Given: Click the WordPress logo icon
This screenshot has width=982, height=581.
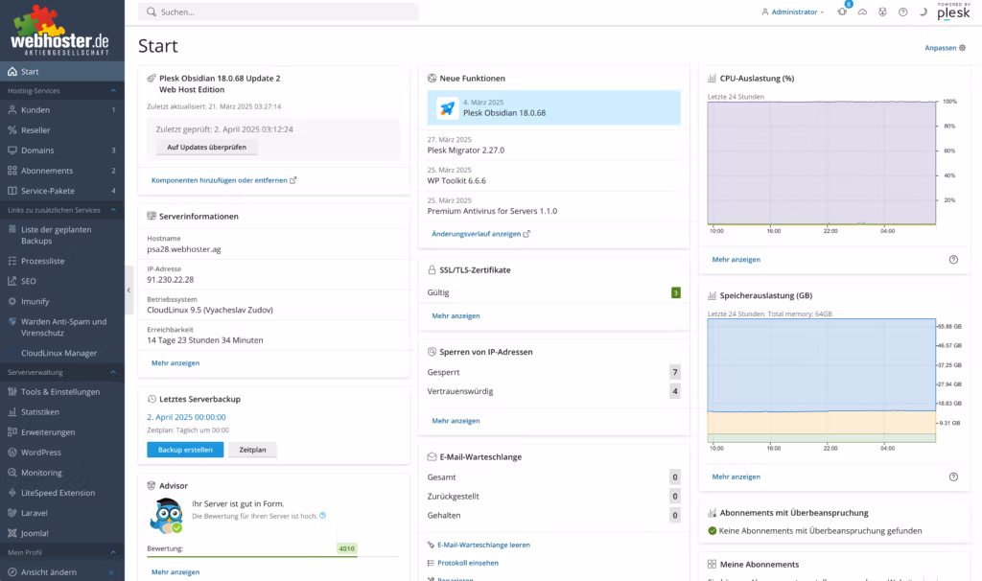Looking at the screenshot, I should pos(12,452).
